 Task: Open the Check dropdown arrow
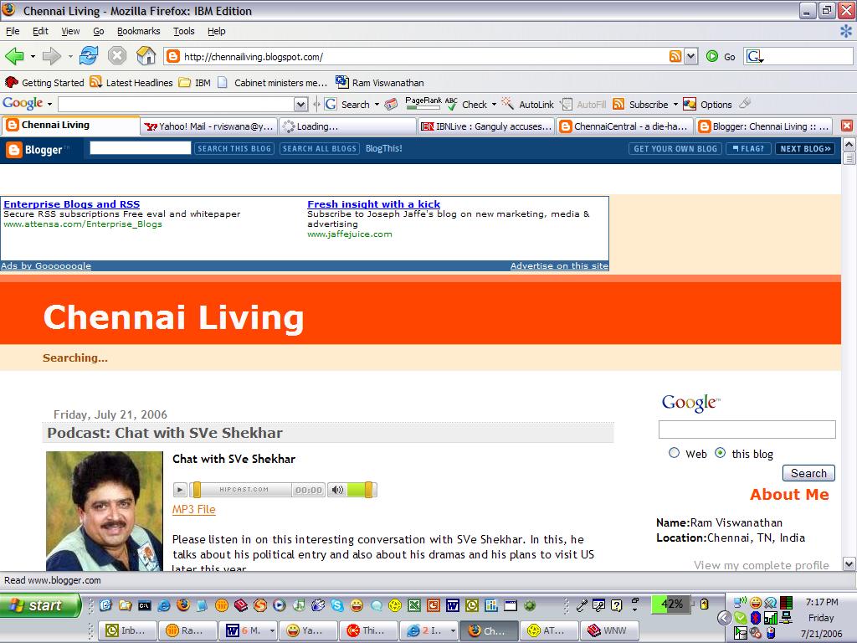tap(494, 104)
